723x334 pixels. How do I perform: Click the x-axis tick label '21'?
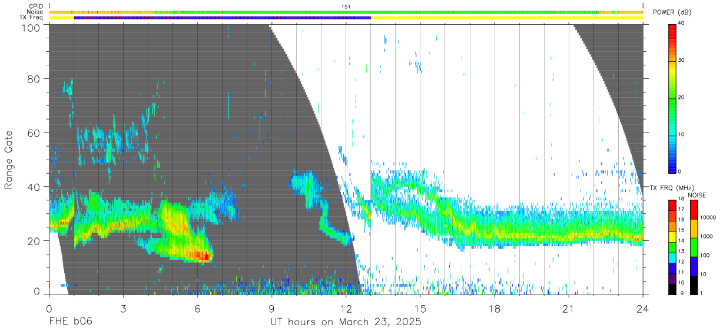tap(568, 308)
